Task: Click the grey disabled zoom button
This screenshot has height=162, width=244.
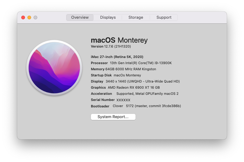Action: click(35, 17)
